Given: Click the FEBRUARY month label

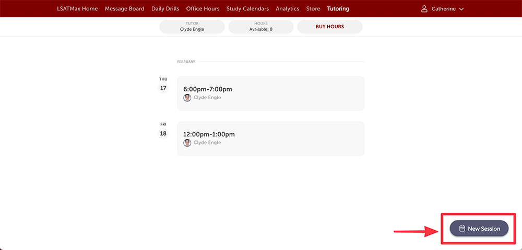Looking at the screenshot, I should pyautogui.click(x=186, y=62).
